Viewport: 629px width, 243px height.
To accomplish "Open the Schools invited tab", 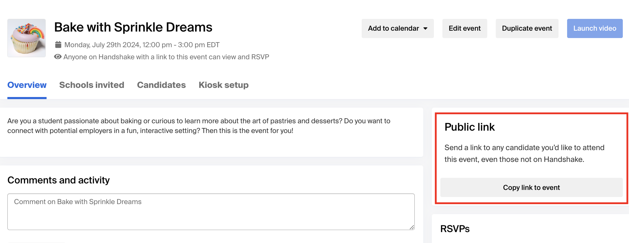I will (x=92, y=85).
